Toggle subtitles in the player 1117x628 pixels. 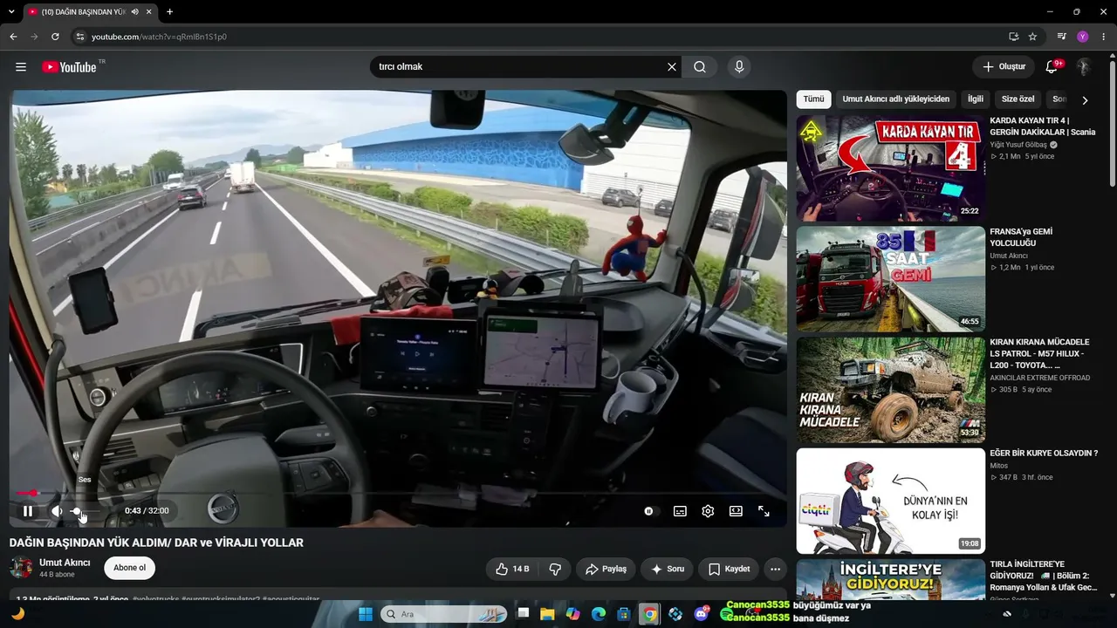680,511
